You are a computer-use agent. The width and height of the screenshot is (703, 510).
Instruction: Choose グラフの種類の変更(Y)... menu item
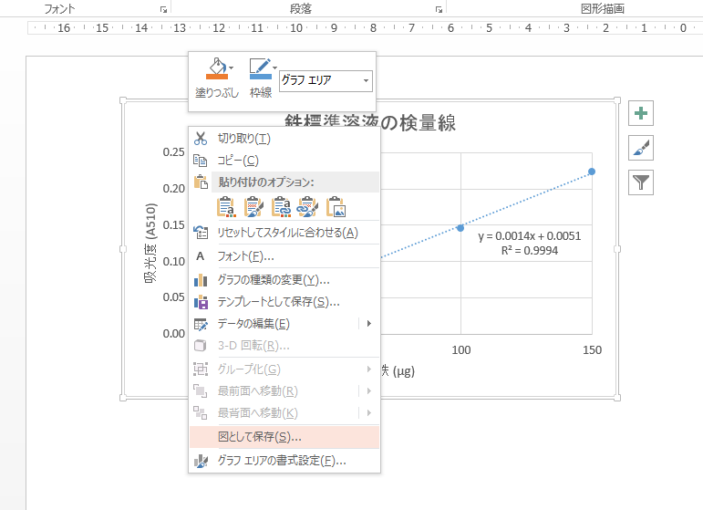tap(274, 280)
